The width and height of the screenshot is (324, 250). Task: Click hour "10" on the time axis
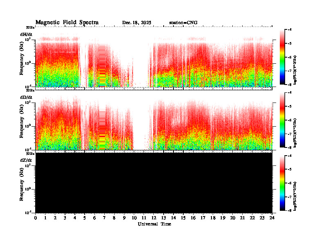click(x=134, y=218)
